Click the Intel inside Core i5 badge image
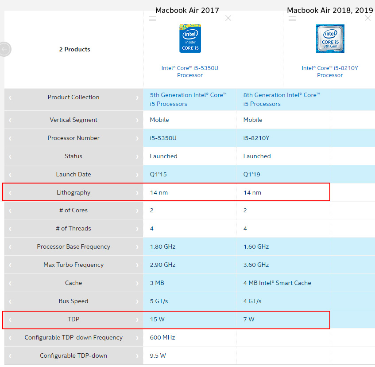This screenshot has width=375, height=367. [190, 39]
